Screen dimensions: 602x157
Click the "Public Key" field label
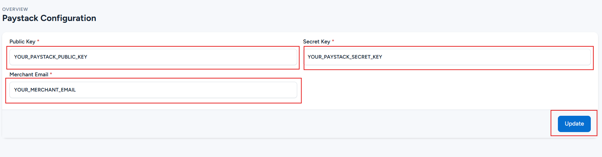[x=22, y=42]
